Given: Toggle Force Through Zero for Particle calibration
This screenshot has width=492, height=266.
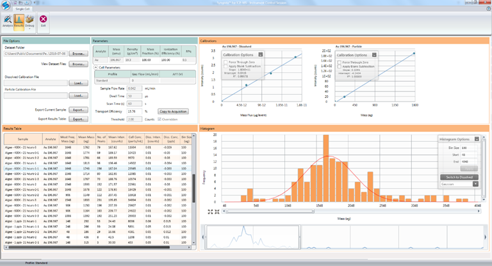Looking at the screenshot, I should click(339, 63).
